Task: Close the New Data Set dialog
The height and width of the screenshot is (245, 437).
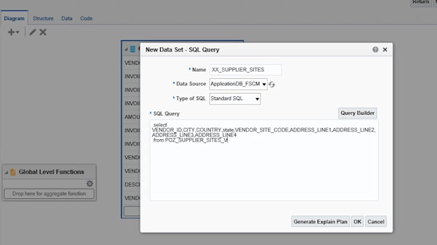Action: click(x=385, y=49)
